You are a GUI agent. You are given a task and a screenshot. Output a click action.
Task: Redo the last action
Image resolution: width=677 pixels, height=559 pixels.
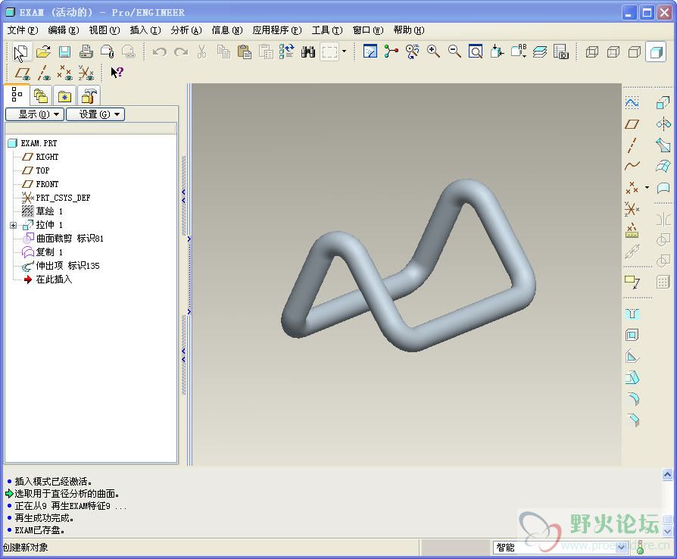pyautogui.click(x=180, y=52)
